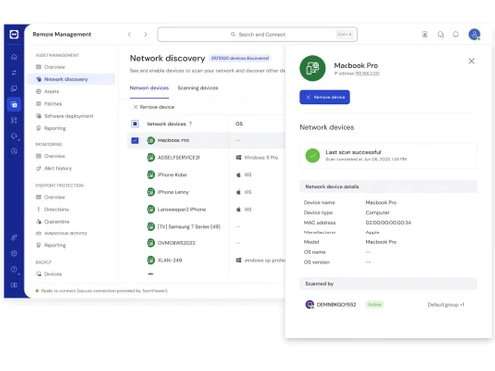Click the iPhone Kobe device icon

tap(150, 175)
